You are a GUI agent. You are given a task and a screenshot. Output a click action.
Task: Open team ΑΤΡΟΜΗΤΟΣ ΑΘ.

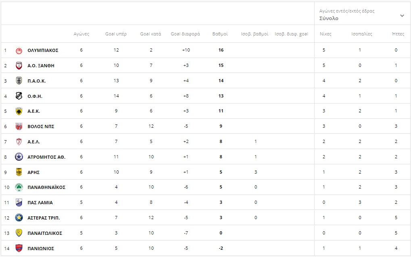pyautogui.click(x=46, y=157)
